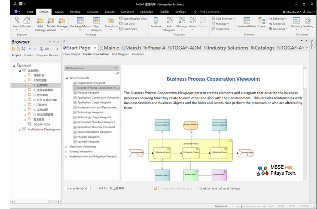Switch to Industry Solutions tab

click(226, 48)
